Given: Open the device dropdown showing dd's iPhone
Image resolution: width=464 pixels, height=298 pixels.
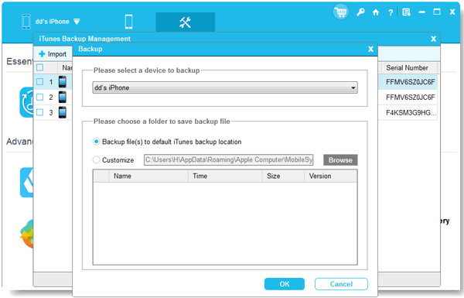Looking at the screenshot, I should coord(225,87).
